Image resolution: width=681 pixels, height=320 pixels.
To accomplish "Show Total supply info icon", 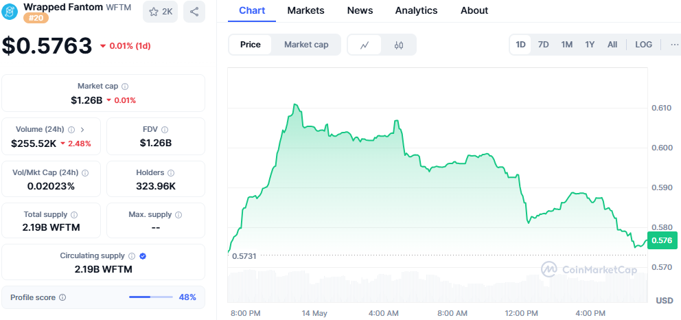I will [74, 214].
